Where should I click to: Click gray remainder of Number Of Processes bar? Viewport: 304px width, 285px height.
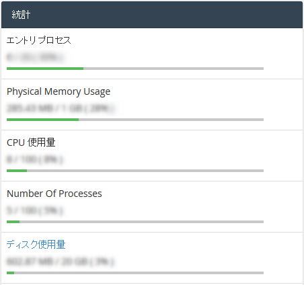(x=141, y=222)
